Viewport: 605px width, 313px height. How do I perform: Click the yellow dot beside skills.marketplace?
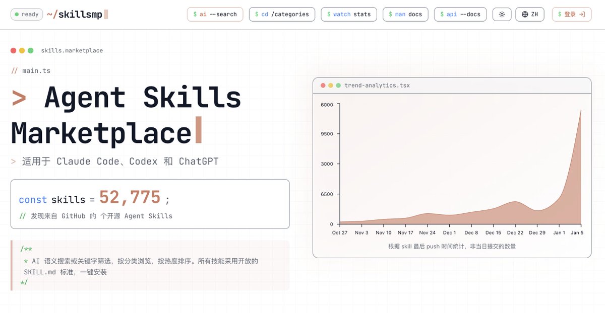pos(22,50)
